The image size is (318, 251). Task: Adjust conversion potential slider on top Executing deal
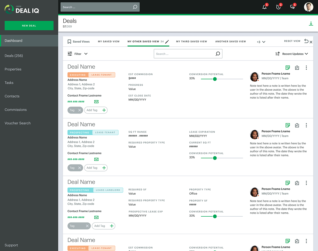pyautogui.click(x=215, y=79)
